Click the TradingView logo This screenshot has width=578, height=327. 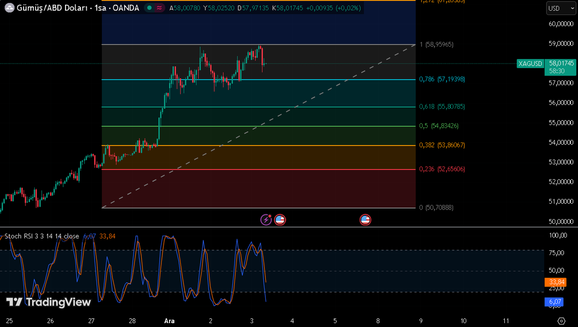coord(49,302)
